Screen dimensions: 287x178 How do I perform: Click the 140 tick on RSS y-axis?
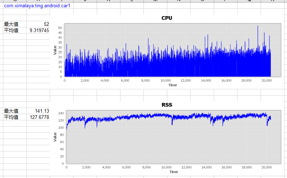(61, 113)
